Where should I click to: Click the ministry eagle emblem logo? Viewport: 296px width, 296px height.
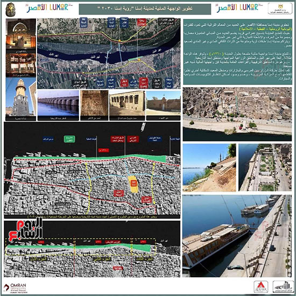coord(280,8)
